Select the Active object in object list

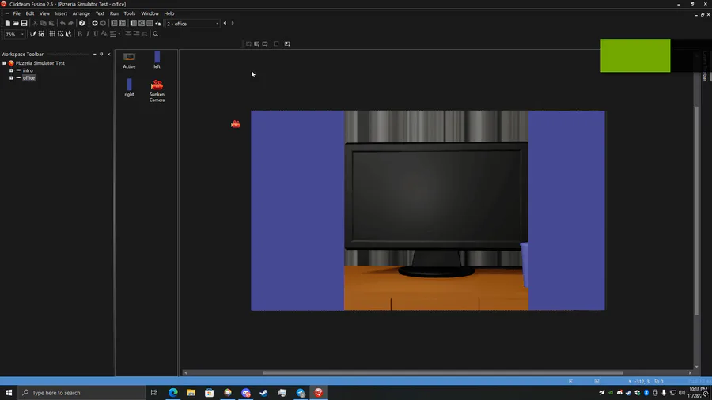(x=129, y=57)
